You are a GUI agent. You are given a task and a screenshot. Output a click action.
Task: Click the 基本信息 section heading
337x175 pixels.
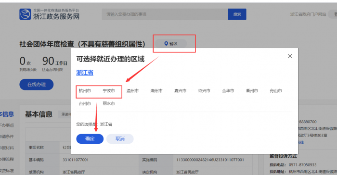[x=39, y=114]
